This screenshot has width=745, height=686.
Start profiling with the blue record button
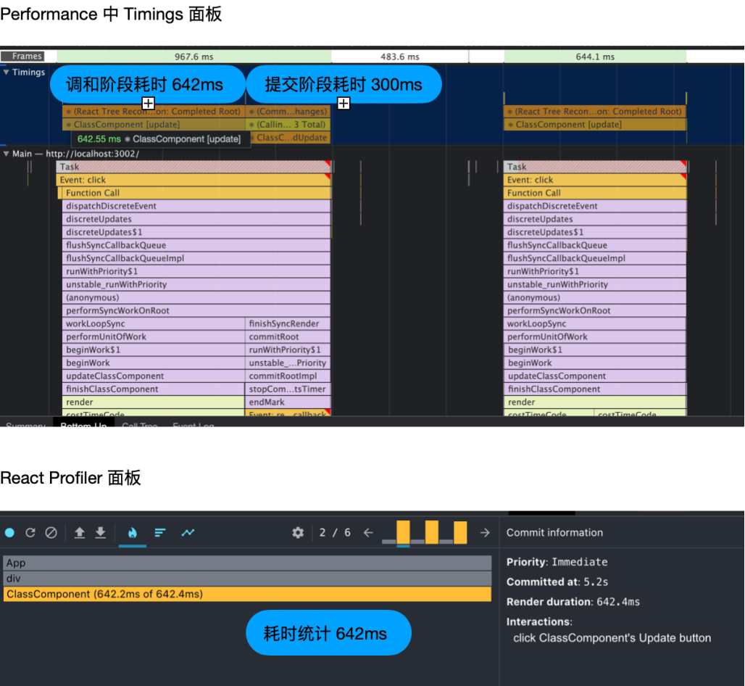(x=9, y=532)
